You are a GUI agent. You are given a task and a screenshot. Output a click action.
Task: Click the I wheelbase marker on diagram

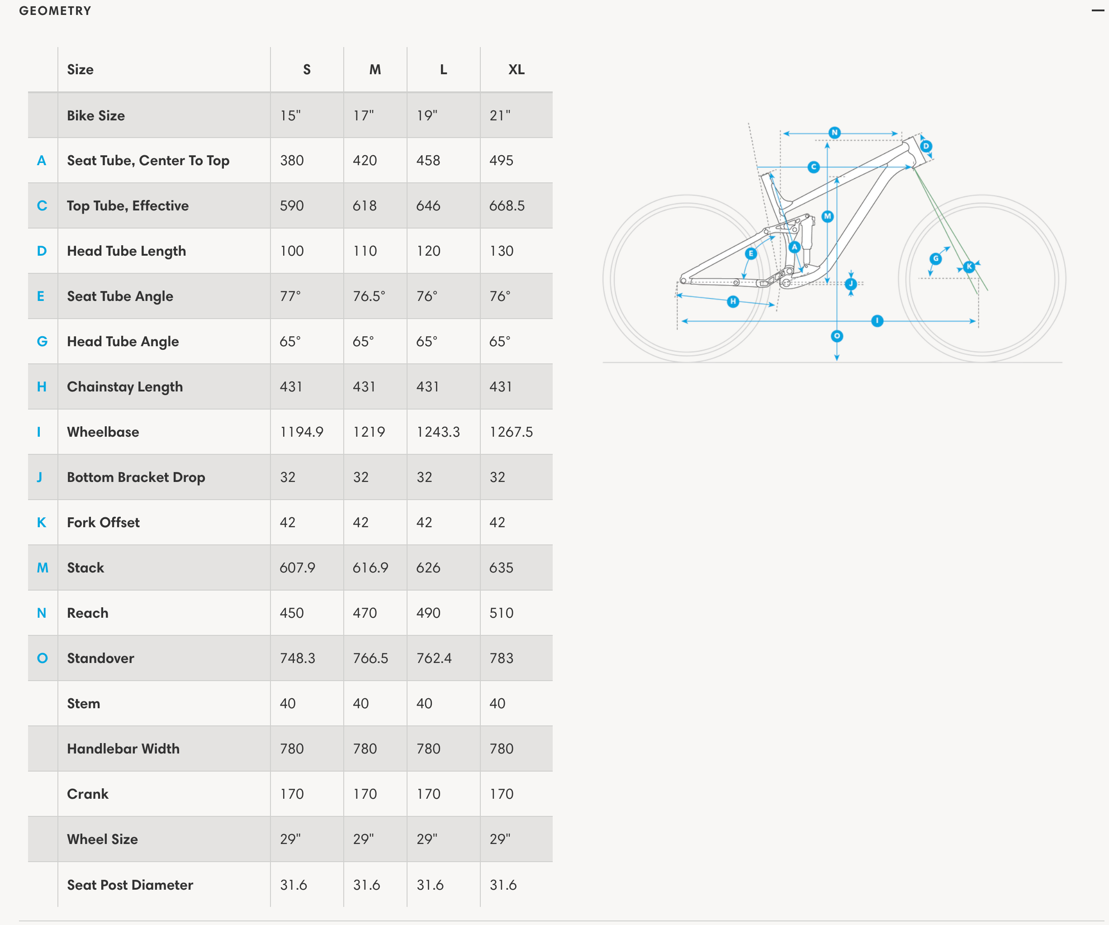[x=877, y=321]
